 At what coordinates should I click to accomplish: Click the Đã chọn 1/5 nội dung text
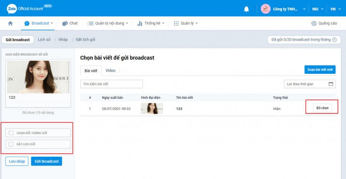tap(38, 113)
